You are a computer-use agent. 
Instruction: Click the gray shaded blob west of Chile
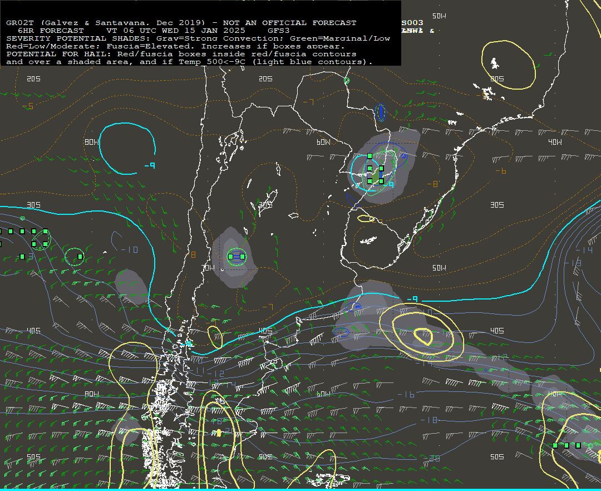(x=131, y=287)
